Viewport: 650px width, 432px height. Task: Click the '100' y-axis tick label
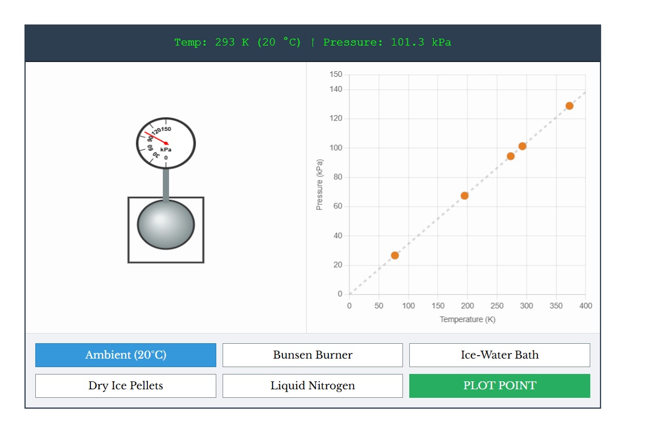point(336,147)
